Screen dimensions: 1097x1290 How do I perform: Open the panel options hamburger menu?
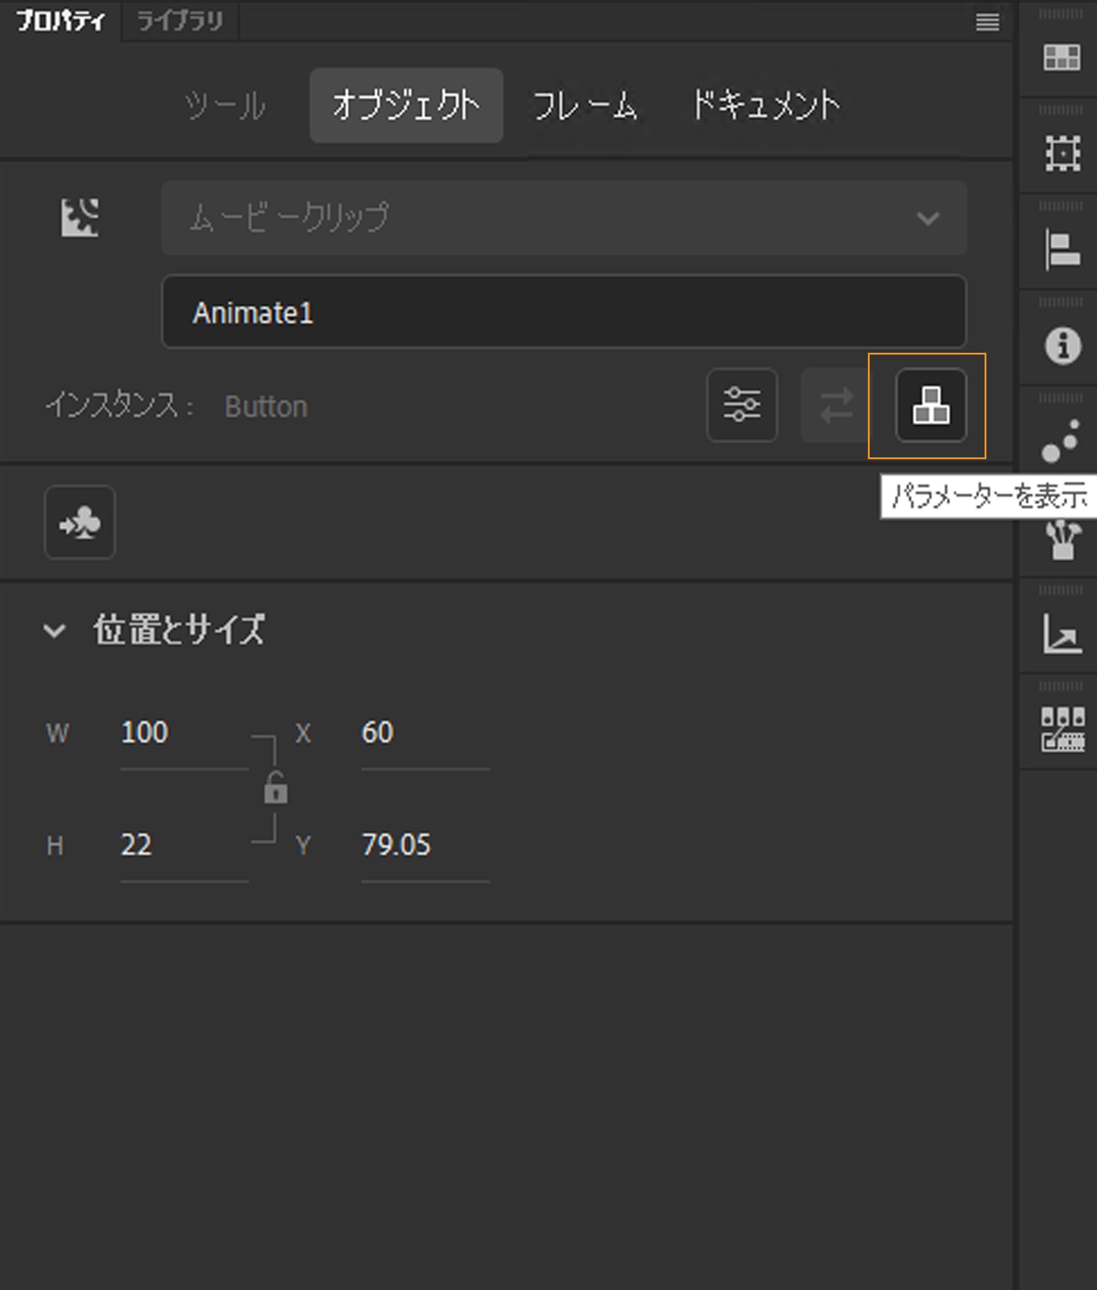coord(988,23)
